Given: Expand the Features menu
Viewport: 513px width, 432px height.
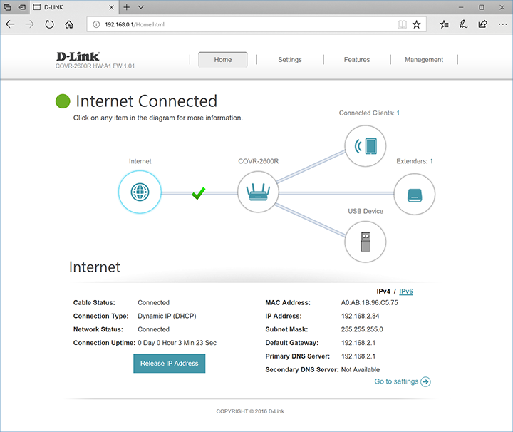Looking at the screenshot, I should pos(356,60).
